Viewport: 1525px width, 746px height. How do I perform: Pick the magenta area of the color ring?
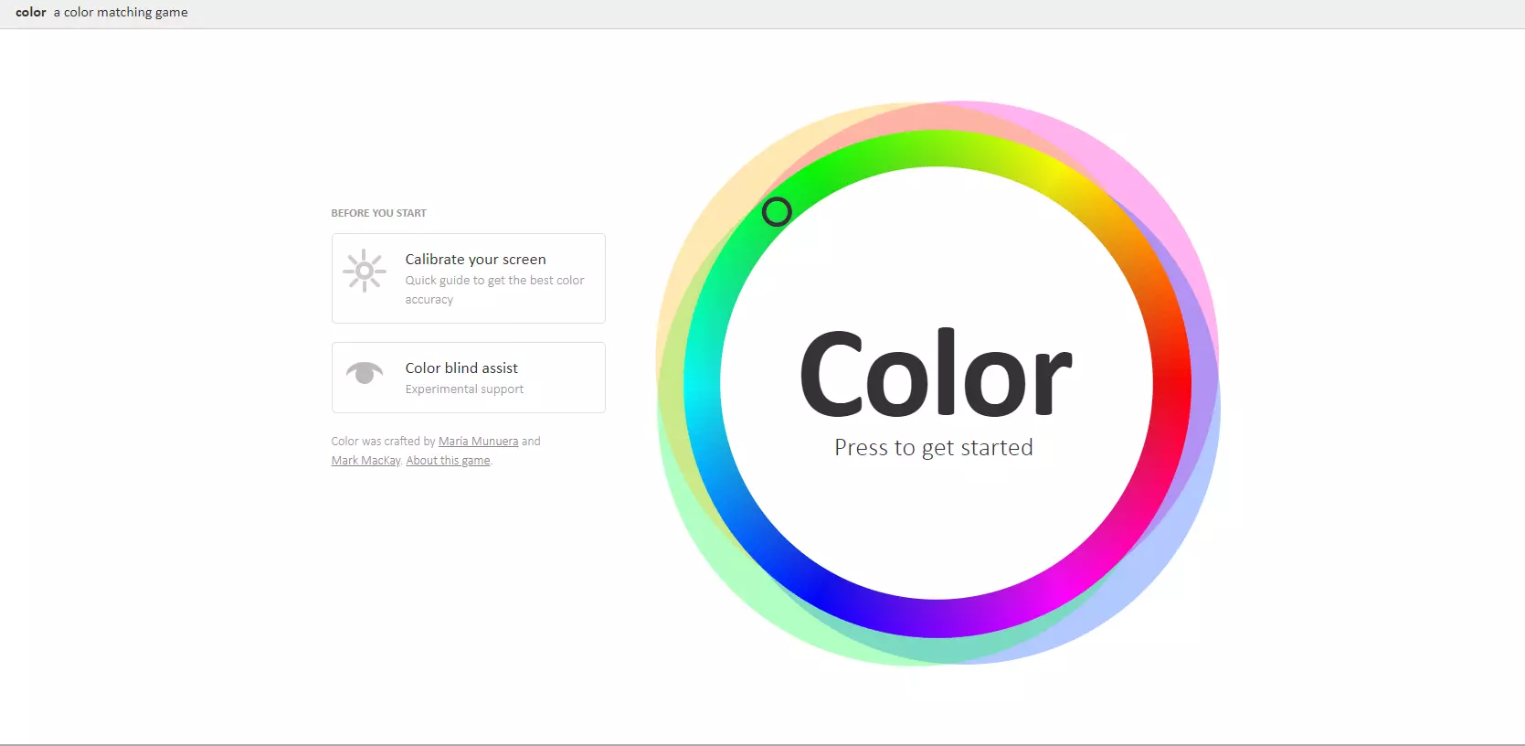click(1056, 589)
